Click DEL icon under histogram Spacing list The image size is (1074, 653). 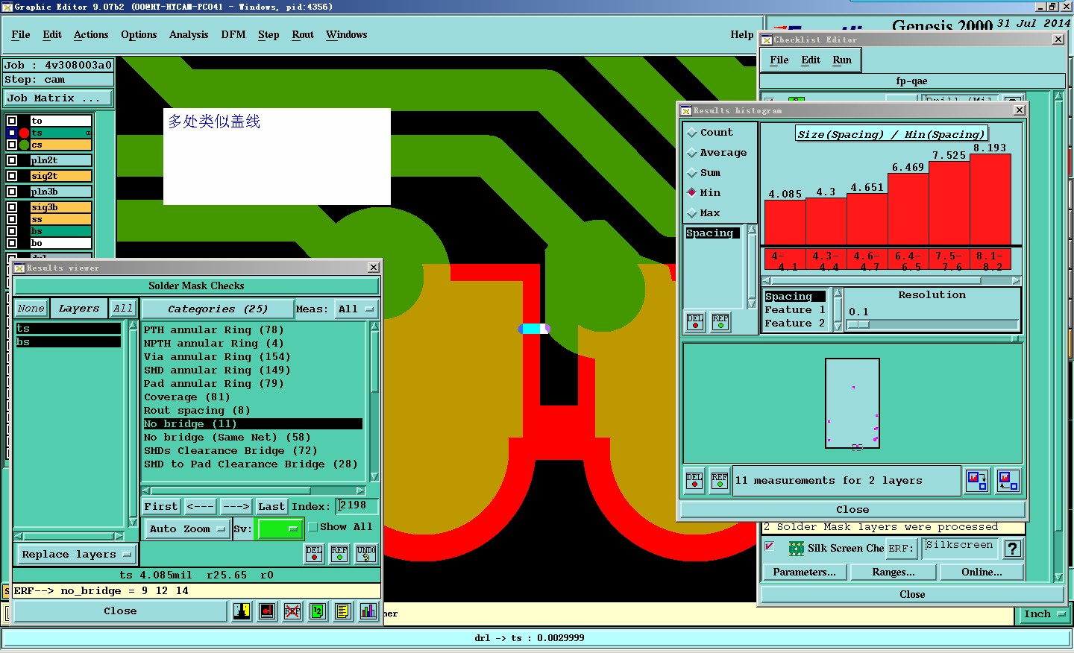coord(695,322)
